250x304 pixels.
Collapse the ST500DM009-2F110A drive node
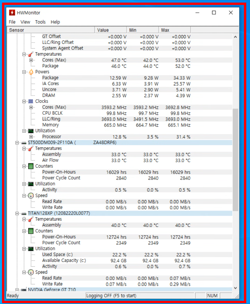(17, 143)
